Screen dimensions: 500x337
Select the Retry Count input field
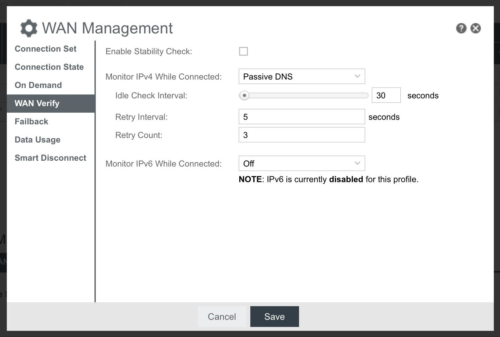point(302,135)
